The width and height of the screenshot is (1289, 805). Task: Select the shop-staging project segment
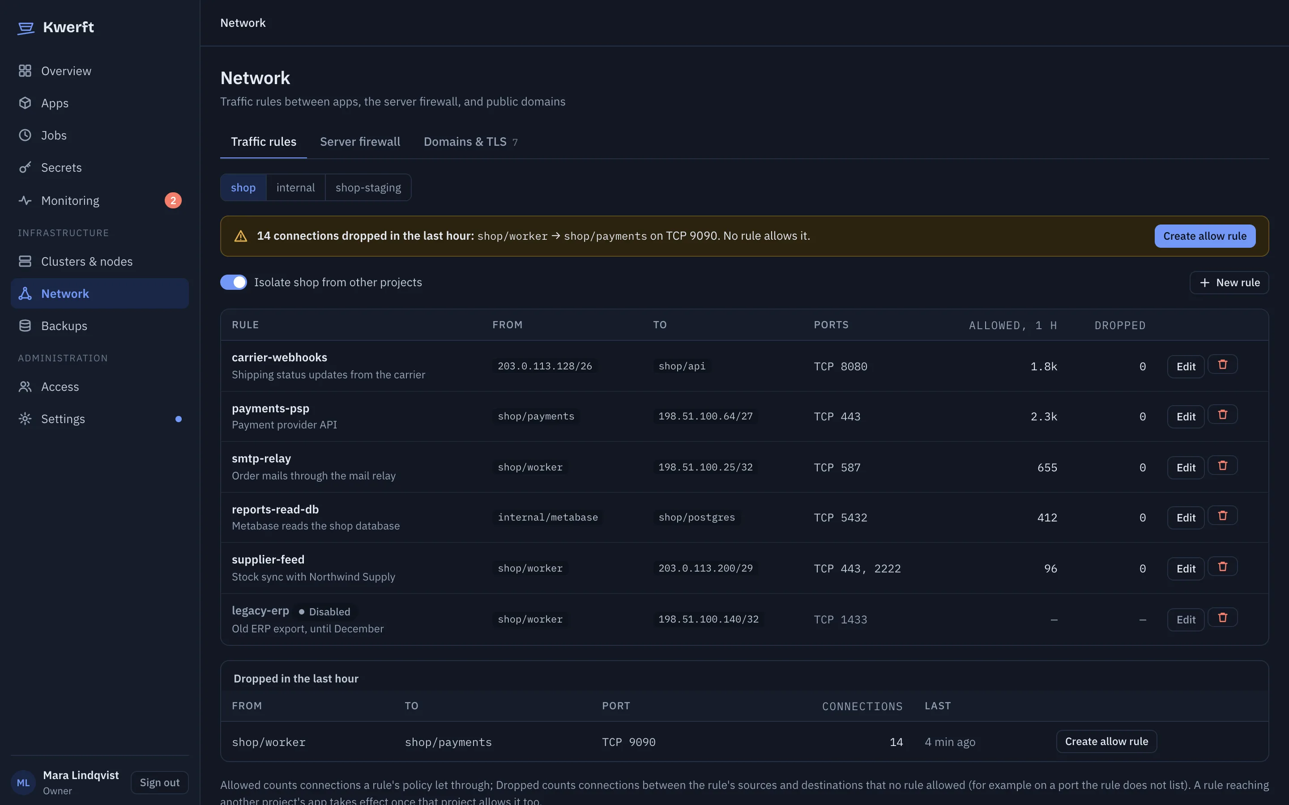click(368, 187)
